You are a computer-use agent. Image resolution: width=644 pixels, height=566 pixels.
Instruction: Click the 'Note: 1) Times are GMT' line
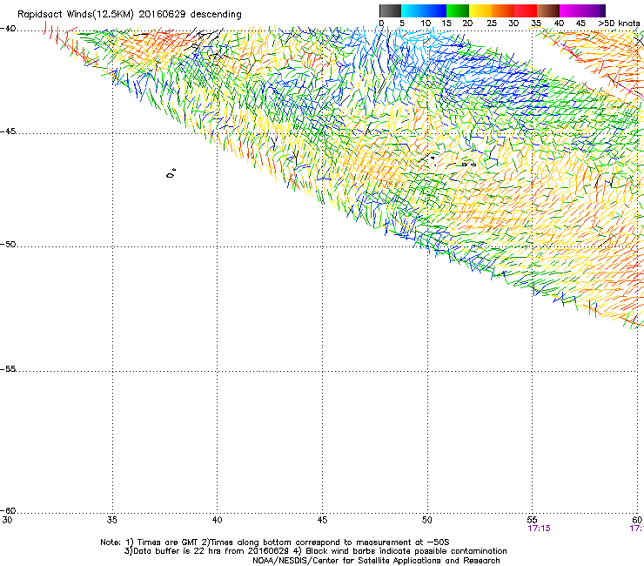pos(275,542)
